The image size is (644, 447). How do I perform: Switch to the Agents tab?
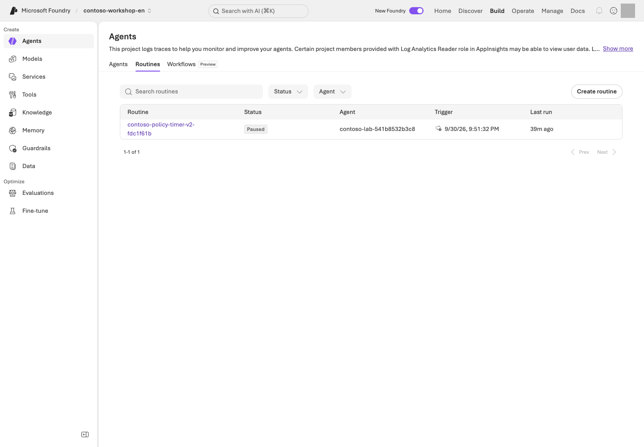coord(119,64)
